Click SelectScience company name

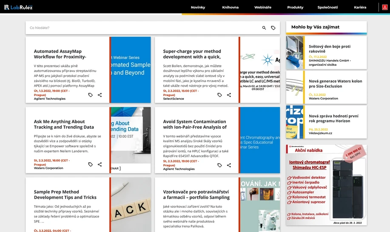(x=174, y=99)
